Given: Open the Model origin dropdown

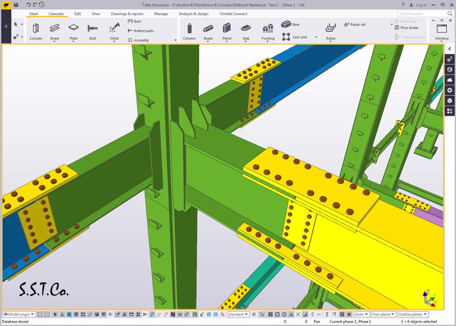Looking at the screenshot, I should click(x=19, y=314).
